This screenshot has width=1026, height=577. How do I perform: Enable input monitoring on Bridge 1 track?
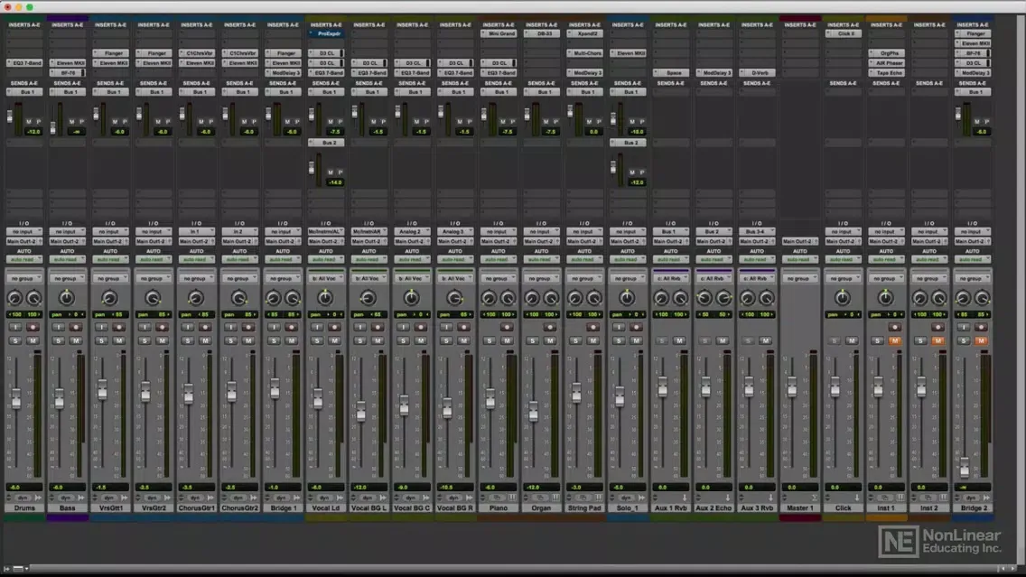[x=275, y=327]
